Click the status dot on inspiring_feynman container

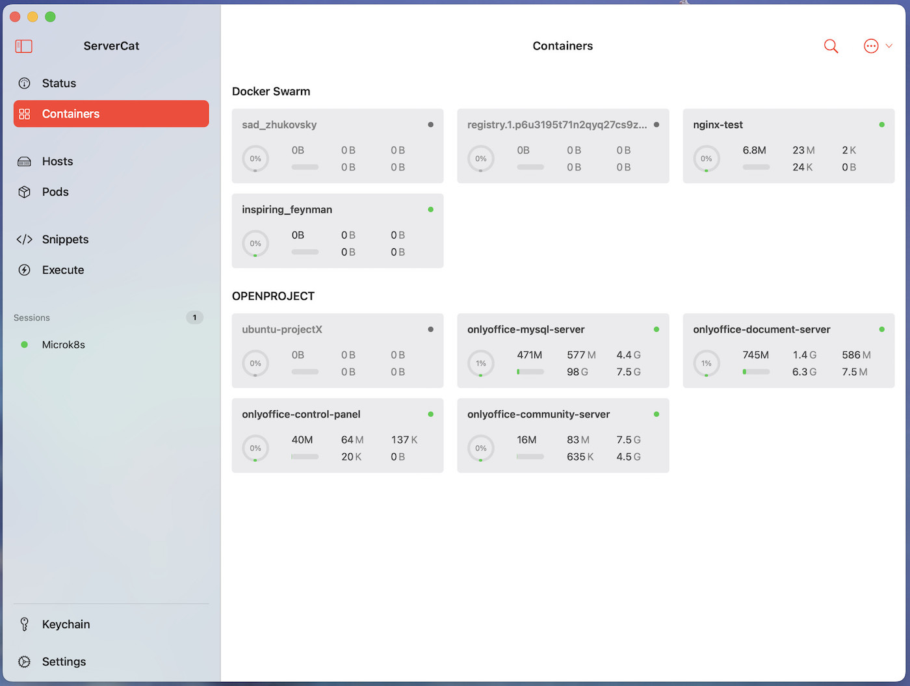click(x=431, y=209)
